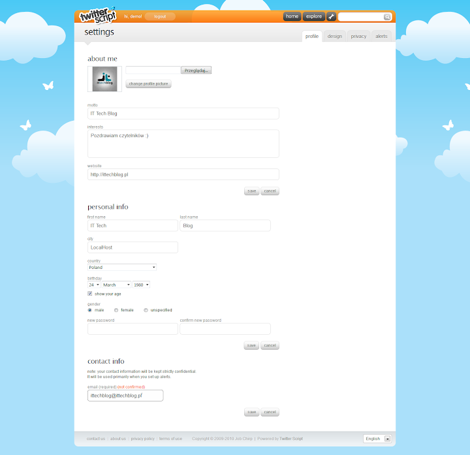Toggle the show your age checkbox

(90, 294)
